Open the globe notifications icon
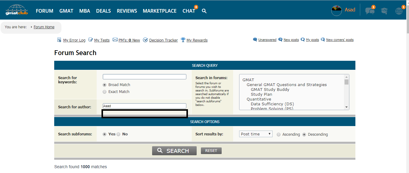 [x=399, y=11]
